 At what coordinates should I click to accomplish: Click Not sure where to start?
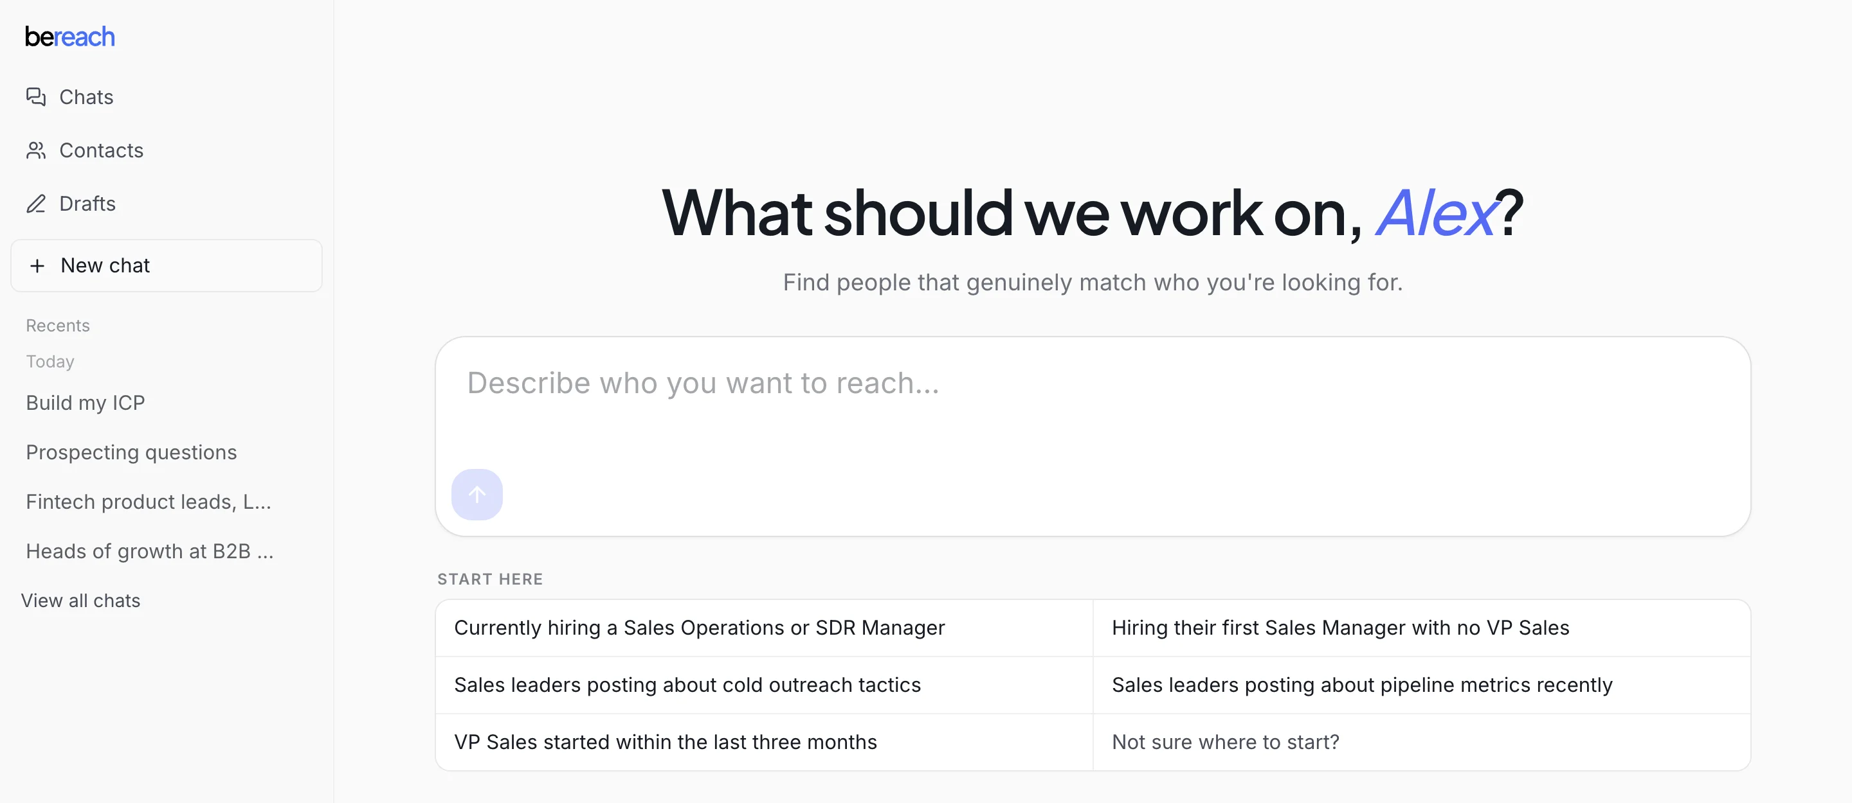coord(1422,742)
